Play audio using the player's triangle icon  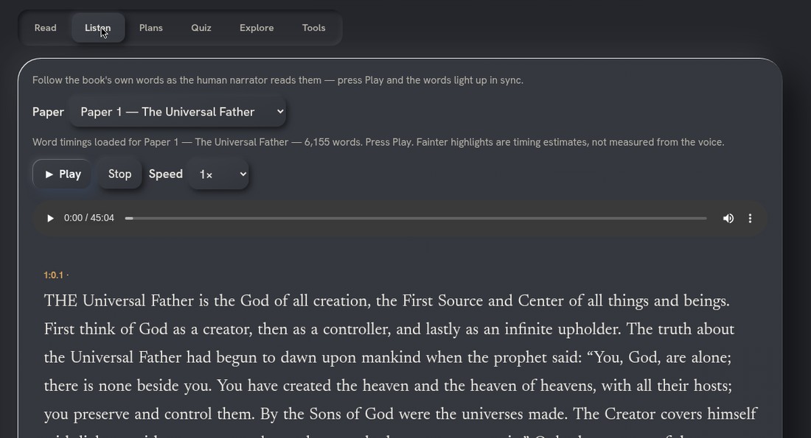[50, 219]
